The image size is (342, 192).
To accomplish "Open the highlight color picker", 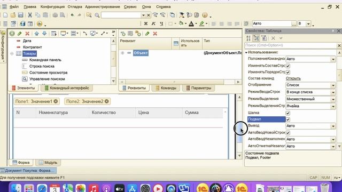I will 202,23.
